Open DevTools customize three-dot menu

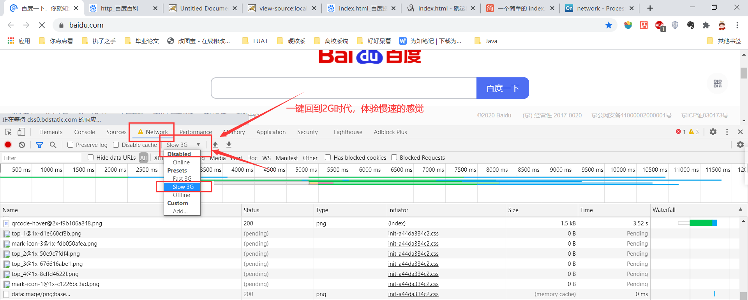(727, 132)
